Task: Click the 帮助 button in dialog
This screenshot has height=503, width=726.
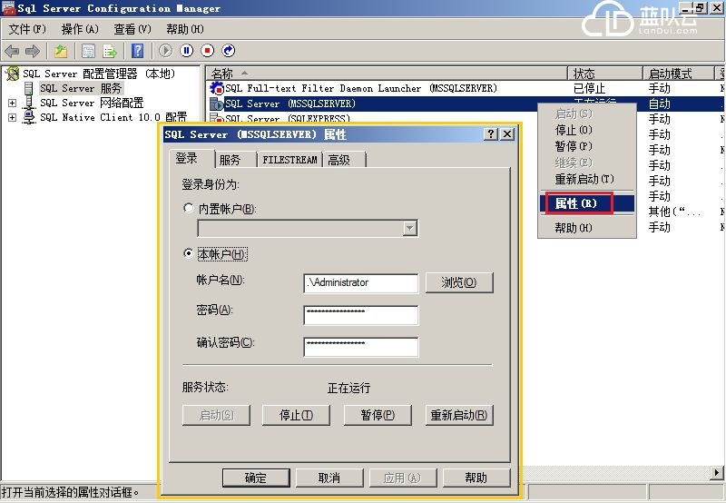Action: [x=476, y=478]
